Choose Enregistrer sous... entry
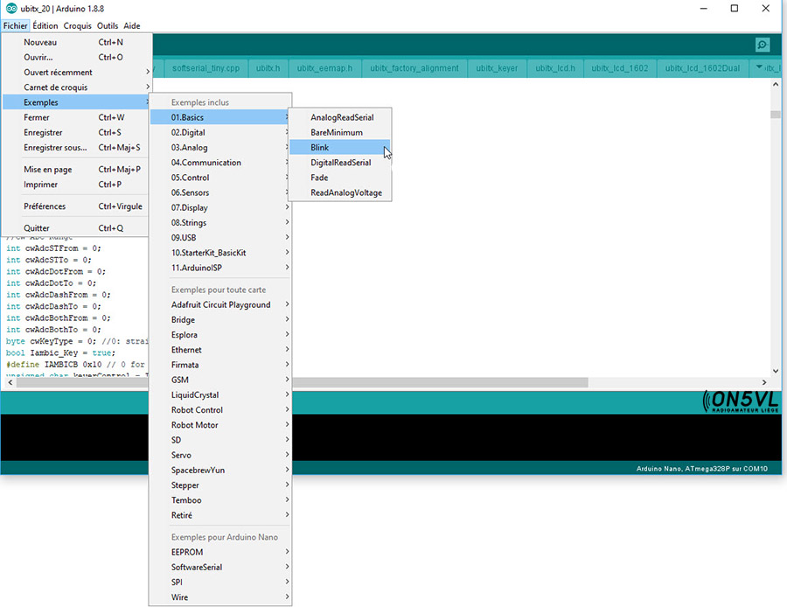 (x=77, y=148)
